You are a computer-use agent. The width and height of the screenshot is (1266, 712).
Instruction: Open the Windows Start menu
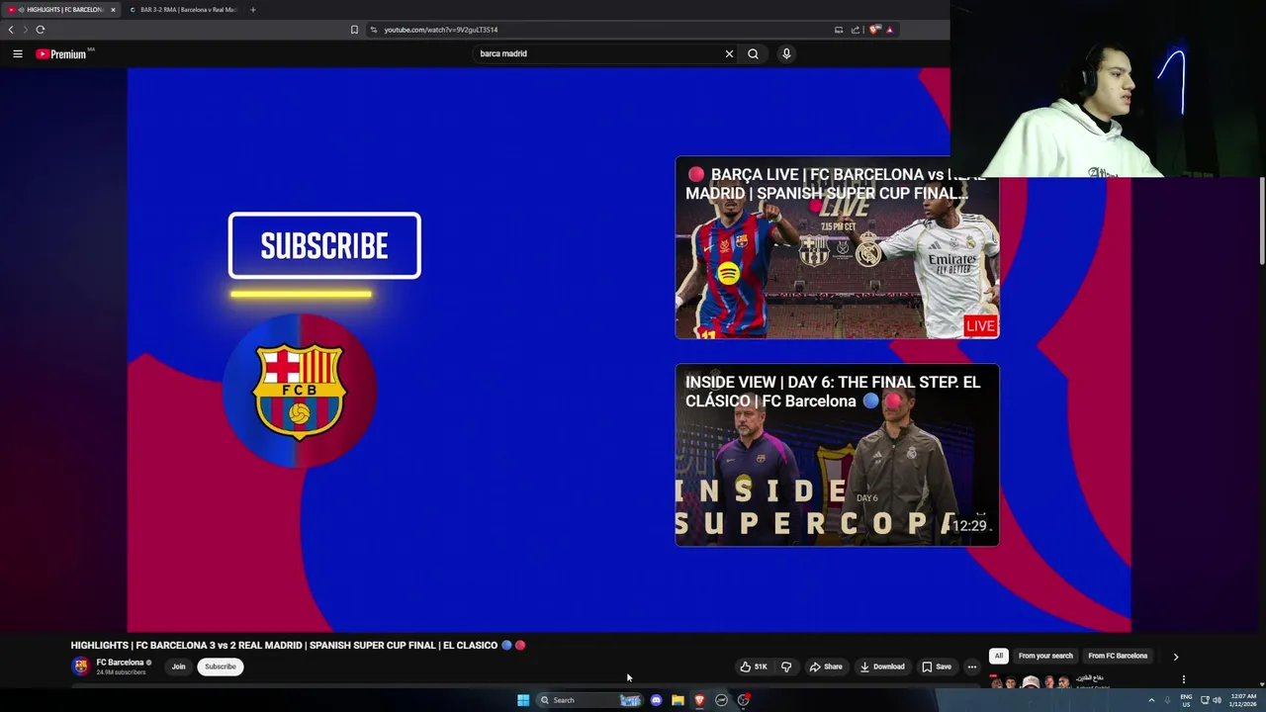coord(523,700)
